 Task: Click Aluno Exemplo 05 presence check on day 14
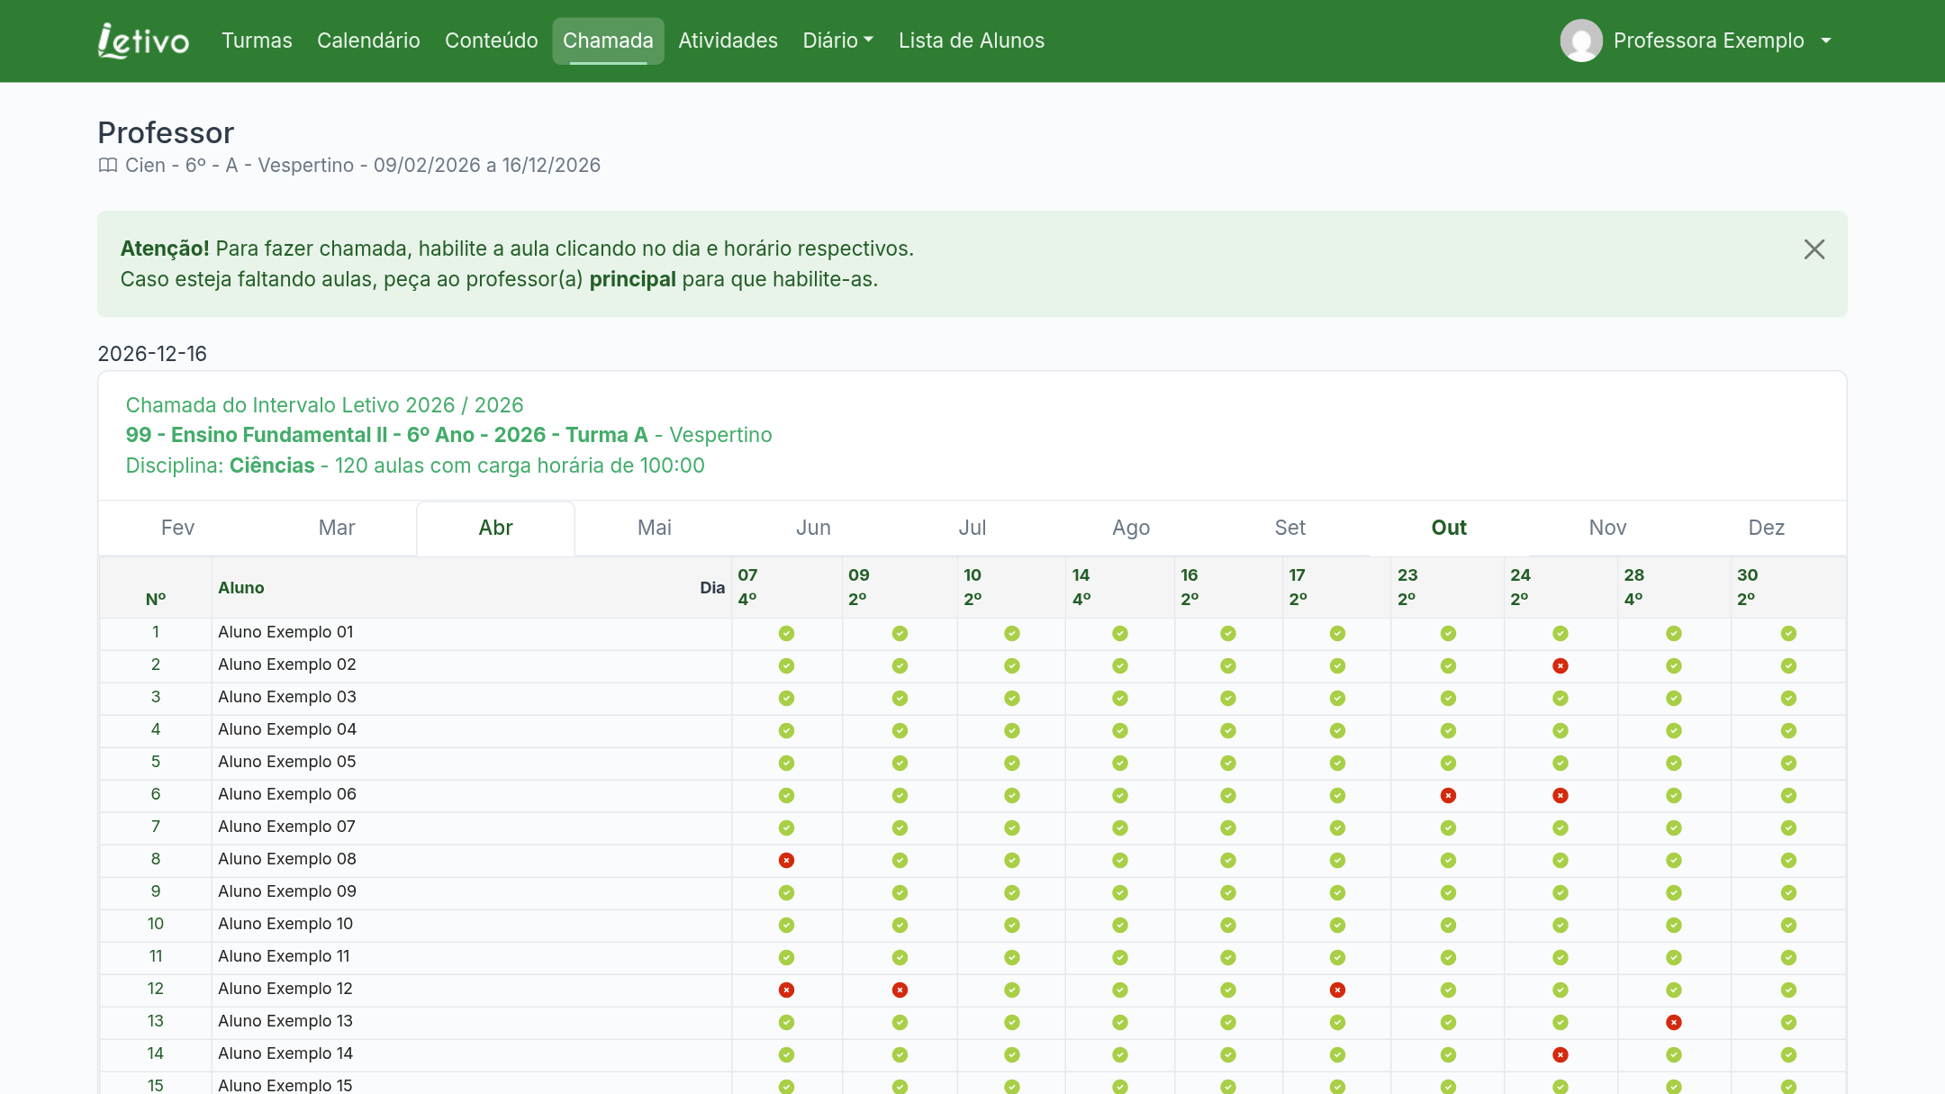point(1120,764)
